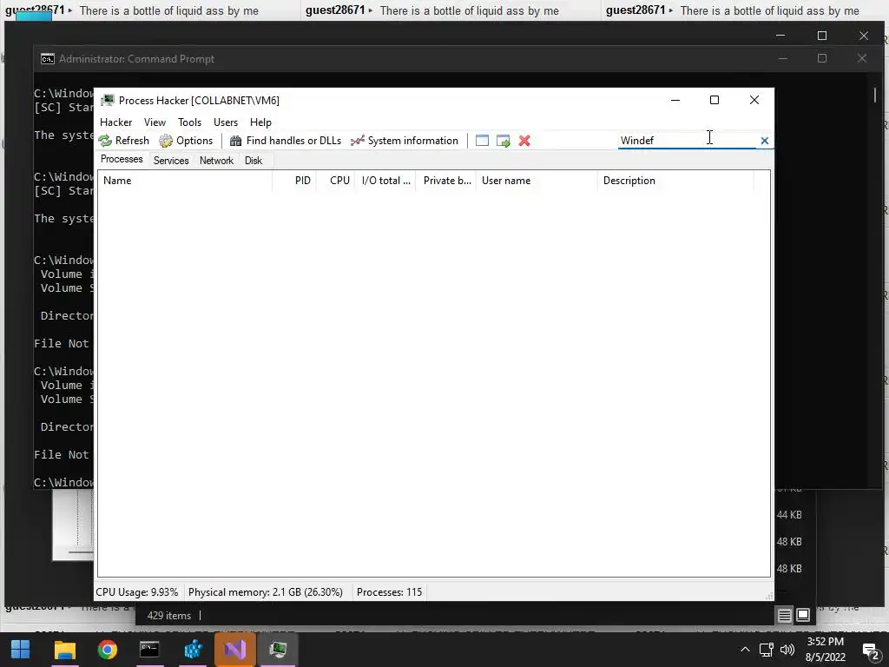The height and width of the screenshot is (667, 889).
Task: Close the Process Hacker window
Action: 754,100
